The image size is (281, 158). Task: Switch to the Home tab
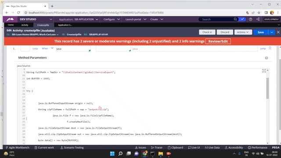pos(11,25)
